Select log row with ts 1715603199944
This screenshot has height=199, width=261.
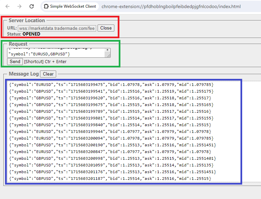coord(110,132)
